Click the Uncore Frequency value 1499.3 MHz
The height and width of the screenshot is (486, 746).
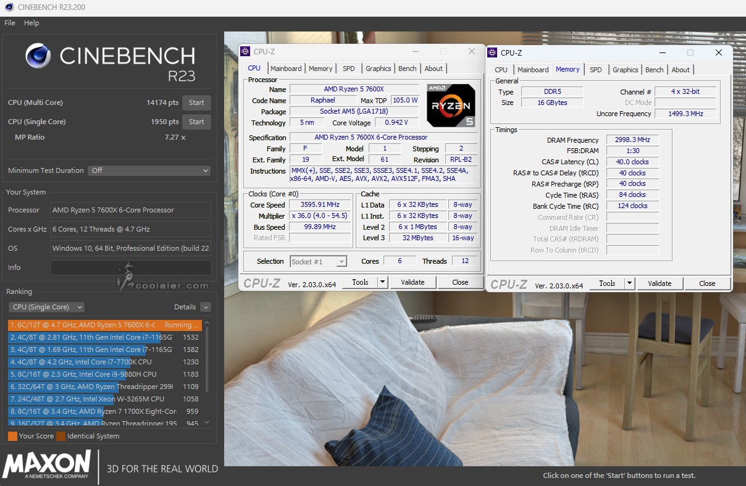click(685, 114)
